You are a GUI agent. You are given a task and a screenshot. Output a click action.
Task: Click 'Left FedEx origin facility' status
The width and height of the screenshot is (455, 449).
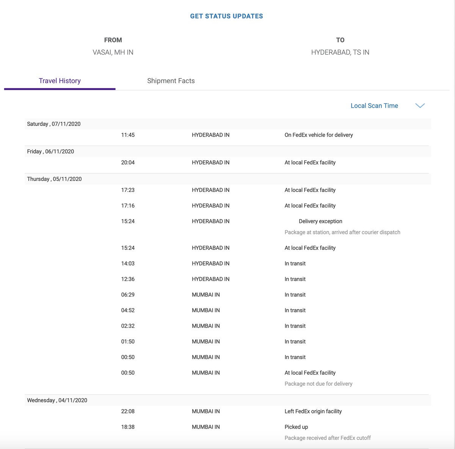(x=313, y=411)
